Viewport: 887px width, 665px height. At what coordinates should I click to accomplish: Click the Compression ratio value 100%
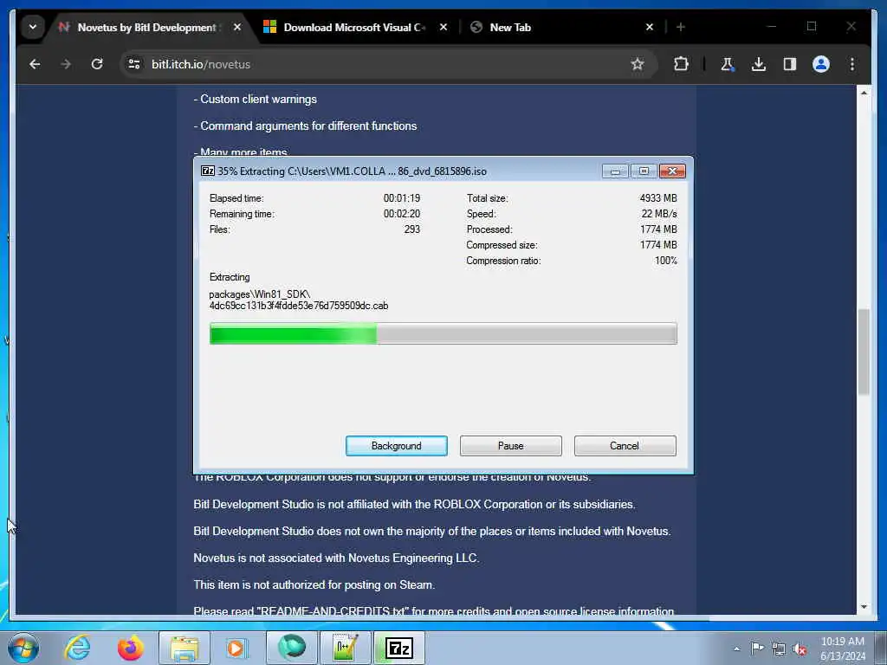666,261
